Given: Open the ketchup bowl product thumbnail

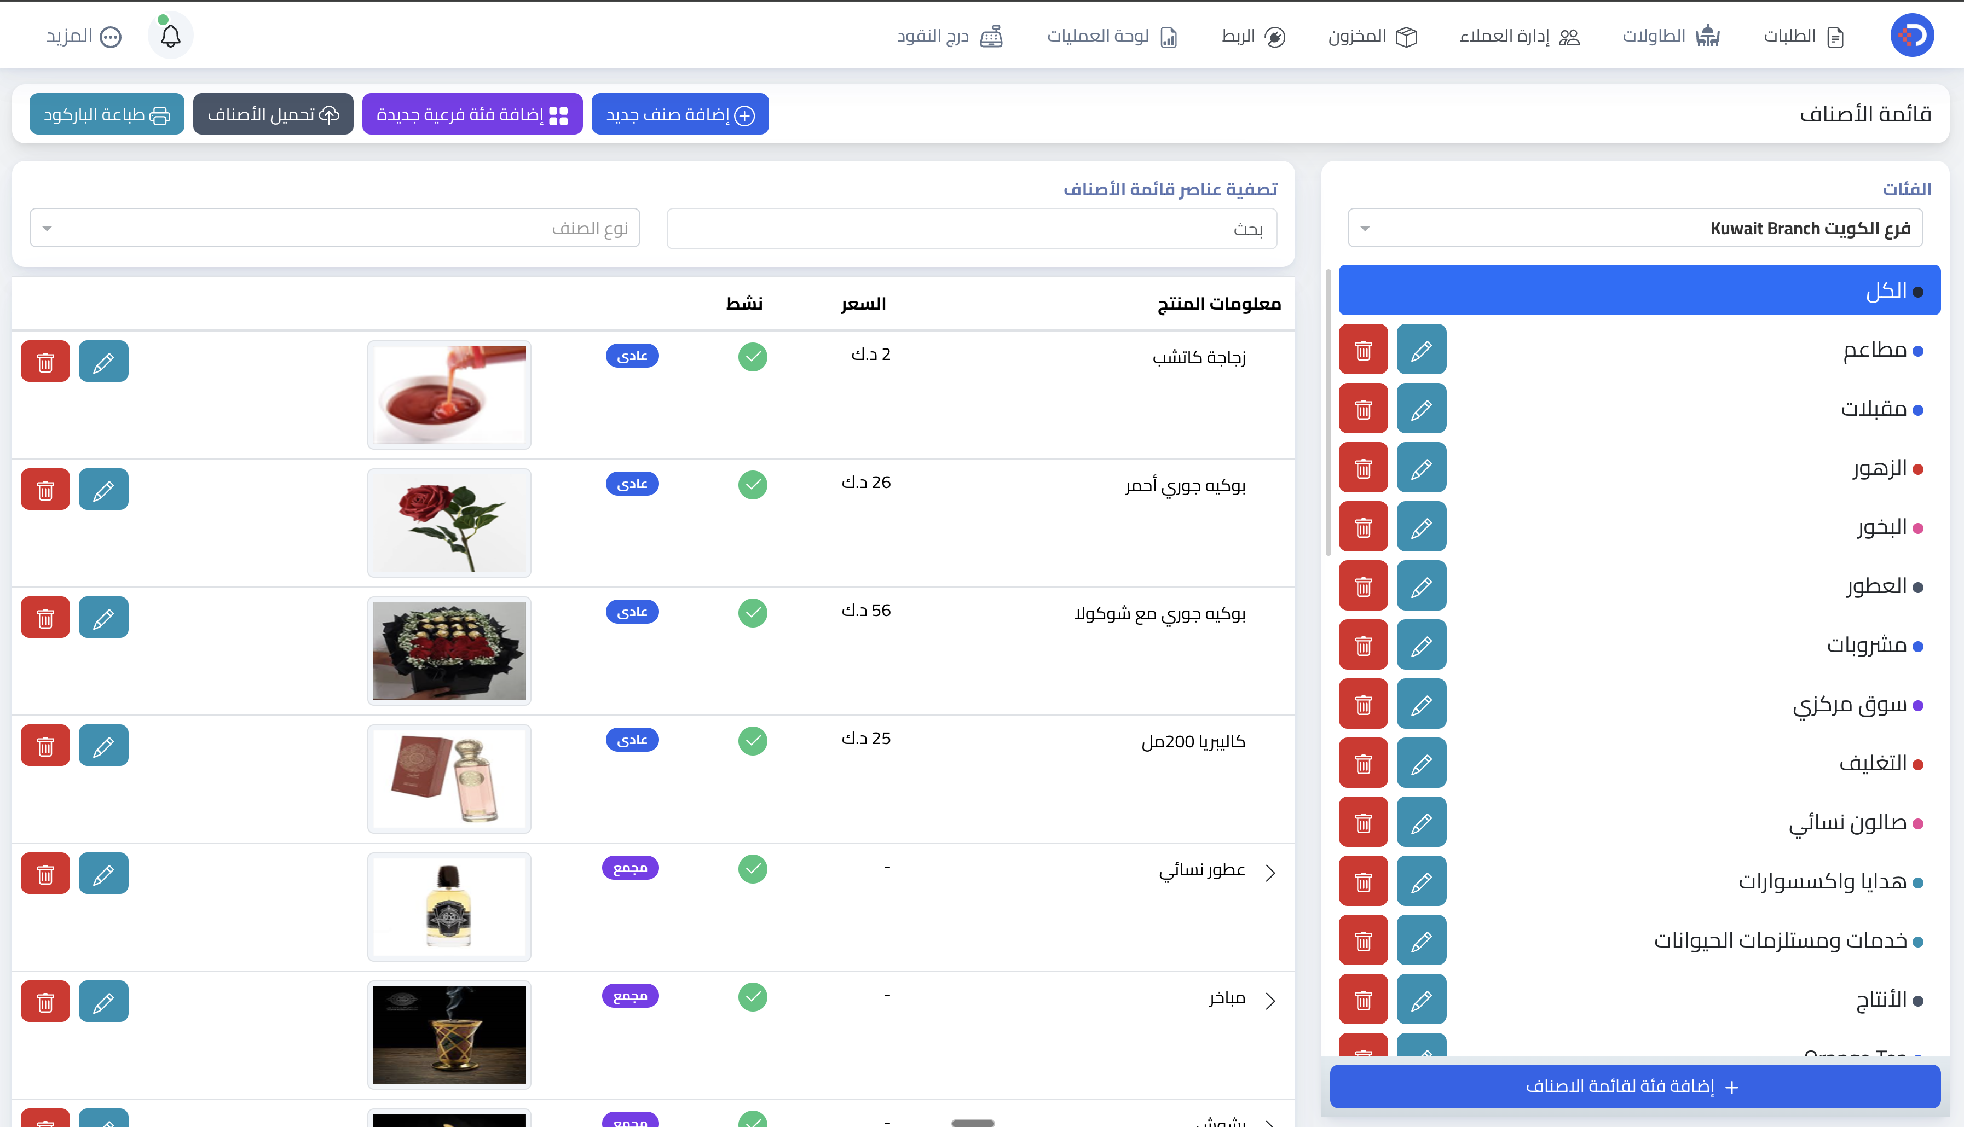Looking at the screenshot, I should 449,395.
